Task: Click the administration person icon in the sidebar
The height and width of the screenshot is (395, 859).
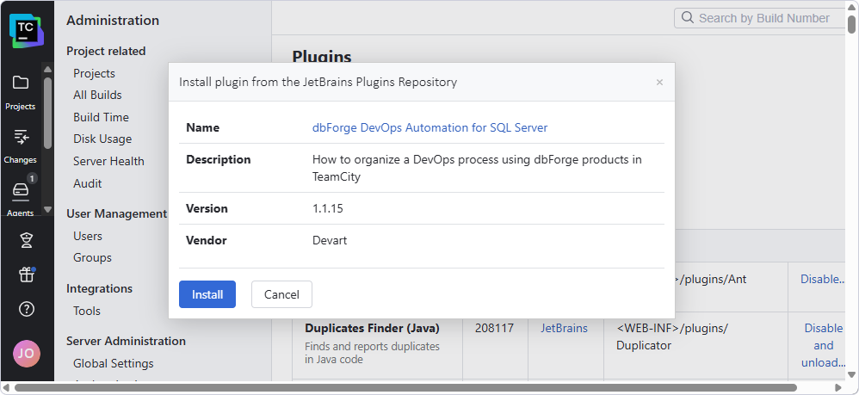Action: click(x=27, y=240)
